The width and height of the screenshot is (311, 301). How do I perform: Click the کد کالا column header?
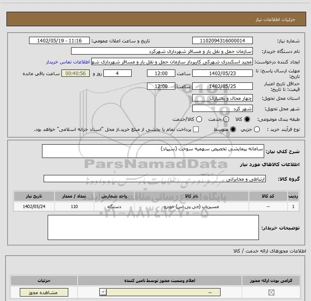(268, 196)
